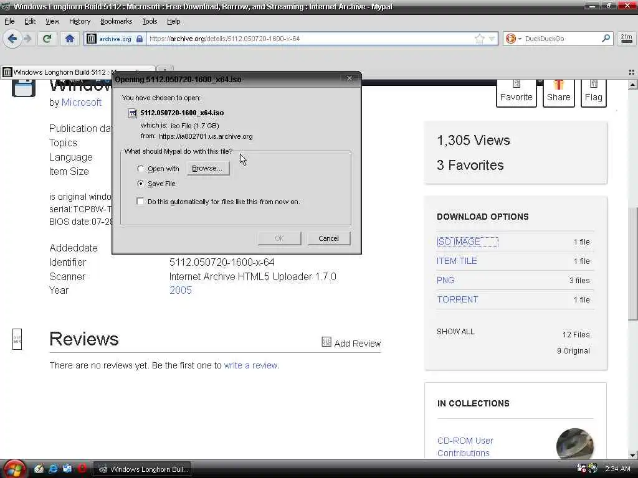Click the page vertical scrollbar thumb

point(632,264)
